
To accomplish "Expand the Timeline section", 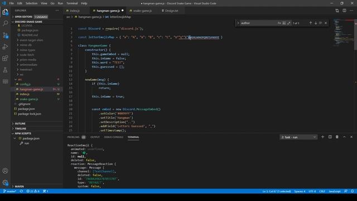I will tap(37, 128).
